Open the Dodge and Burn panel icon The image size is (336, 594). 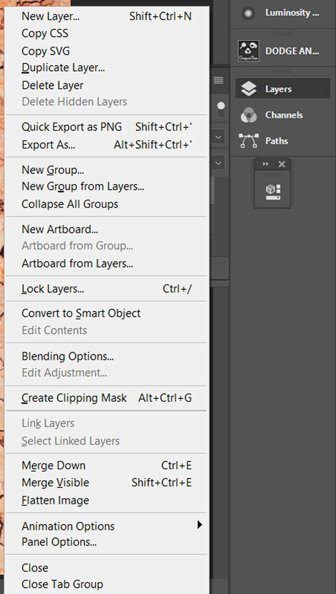click(x=249, y=51)
